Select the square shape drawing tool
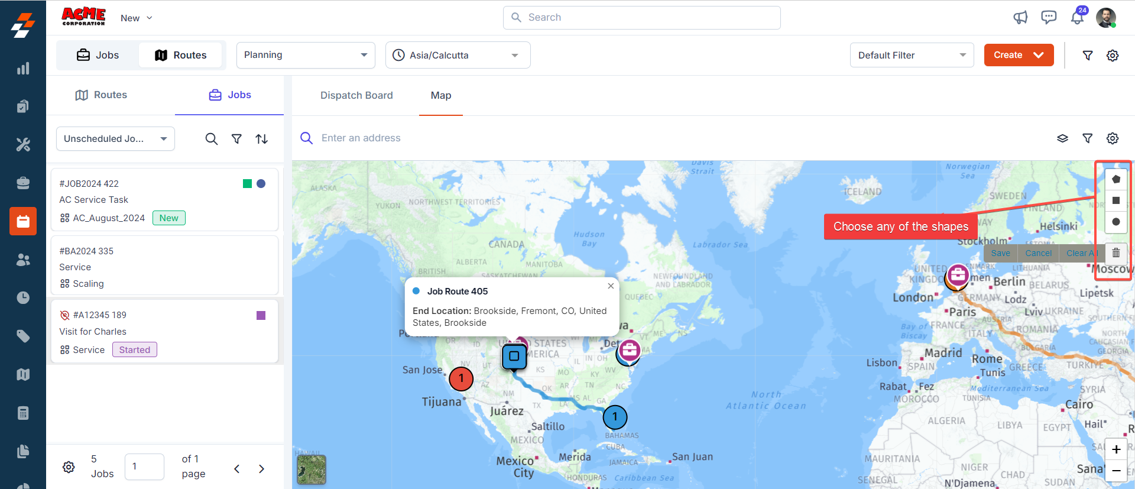 pos(1115,200)
